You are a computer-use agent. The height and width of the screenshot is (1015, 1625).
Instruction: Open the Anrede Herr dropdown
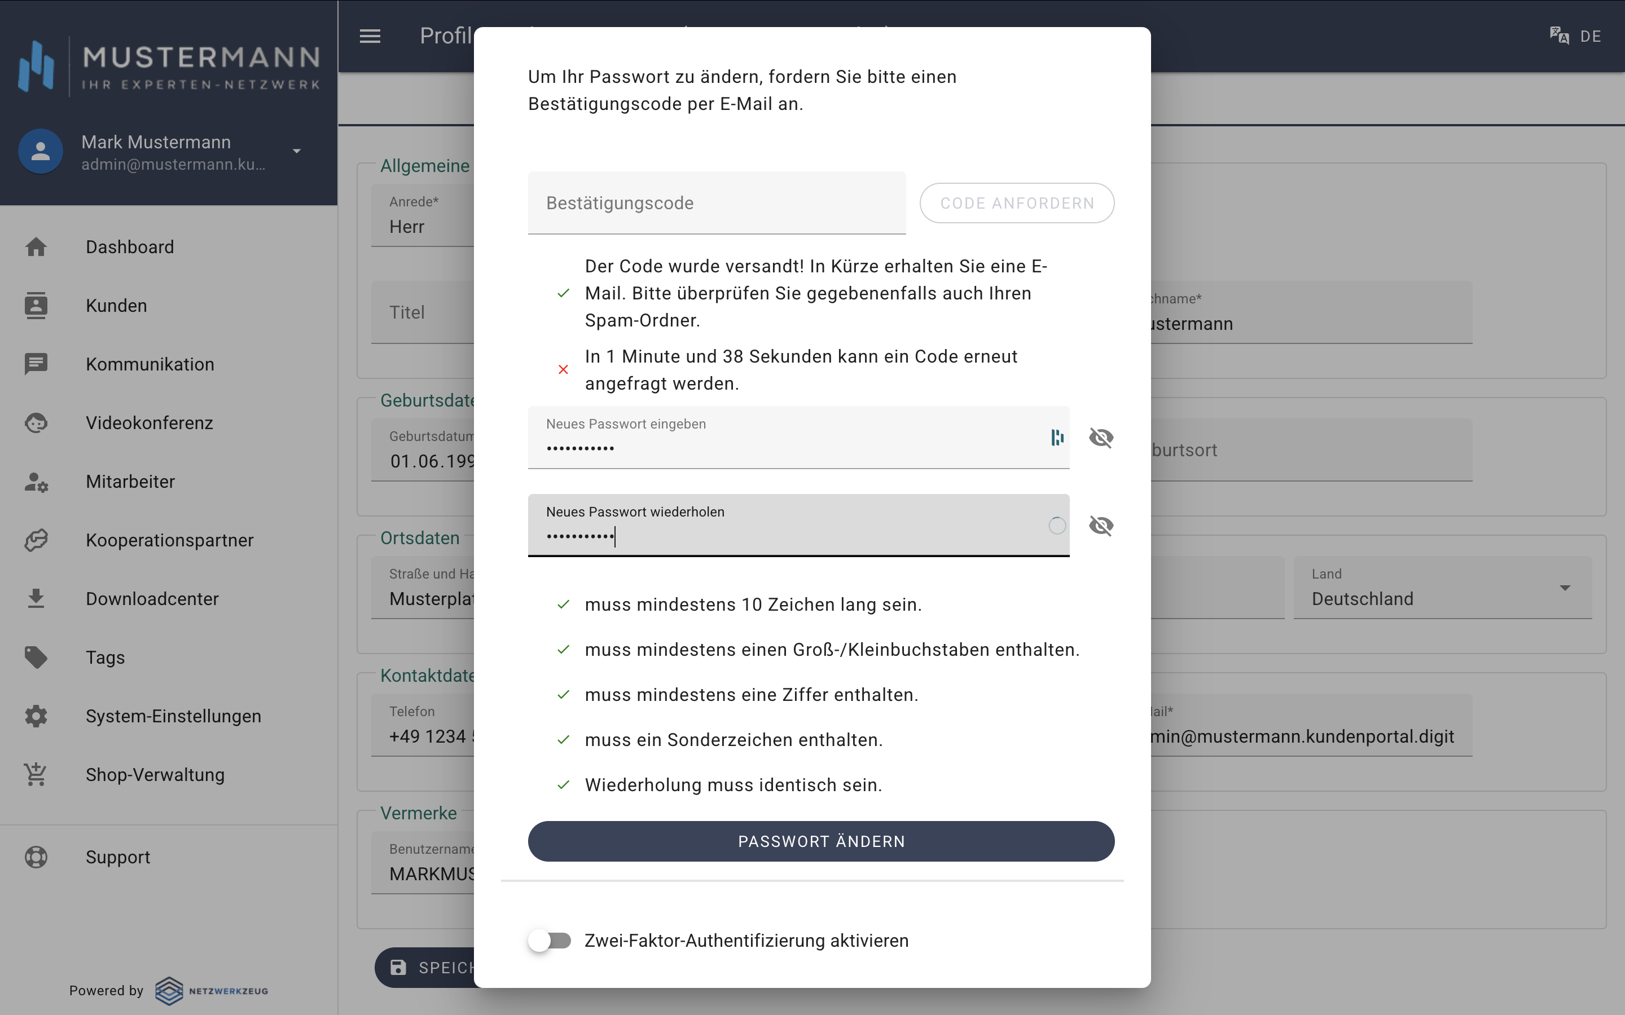(423, 215)
